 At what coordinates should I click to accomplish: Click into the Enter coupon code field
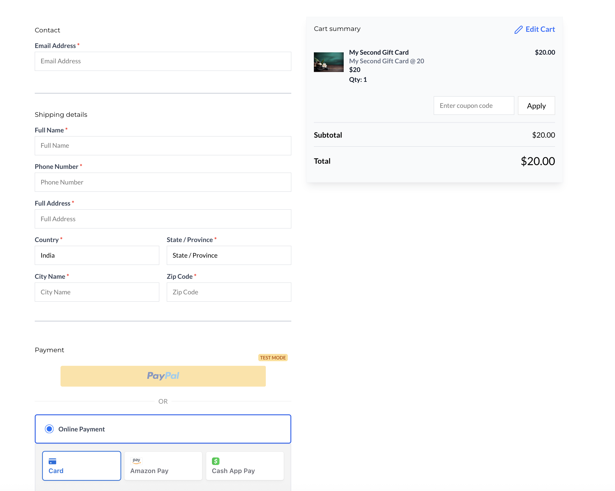click(x=474, y=106)
